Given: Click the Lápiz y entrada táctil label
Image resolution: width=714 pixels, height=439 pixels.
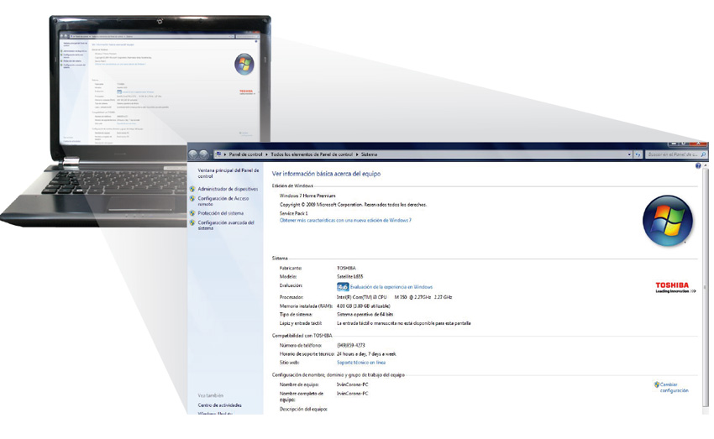Looking at the screenshot, I should (301, 323).
